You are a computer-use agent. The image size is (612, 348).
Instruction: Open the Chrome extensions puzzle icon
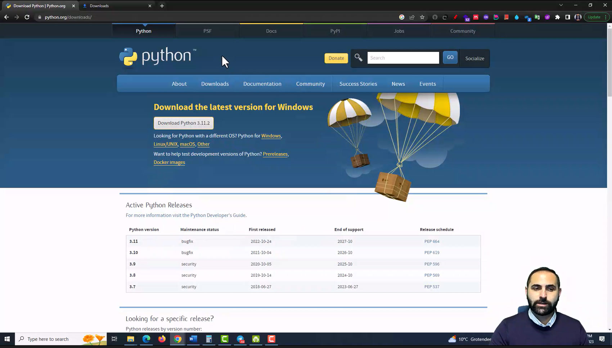coord(558,17)
